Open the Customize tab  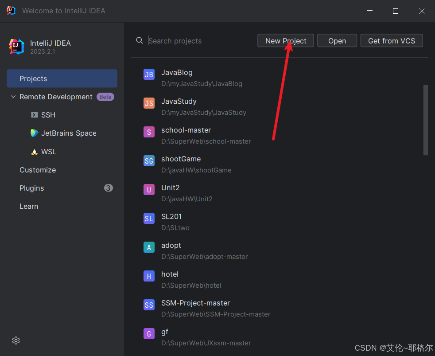[38, 170]
